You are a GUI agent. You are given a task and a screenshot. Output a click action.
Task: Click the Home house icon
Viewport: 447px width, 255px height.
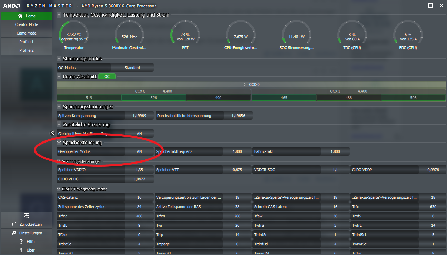coord(20,16)
